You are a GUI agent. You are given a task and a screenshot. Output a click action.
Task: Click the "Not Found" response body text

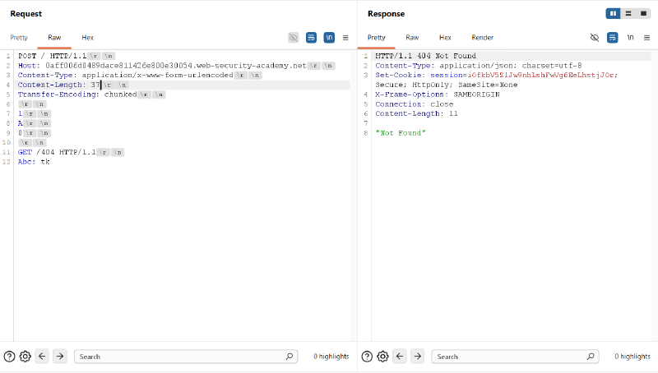click(x=401, y=133)
